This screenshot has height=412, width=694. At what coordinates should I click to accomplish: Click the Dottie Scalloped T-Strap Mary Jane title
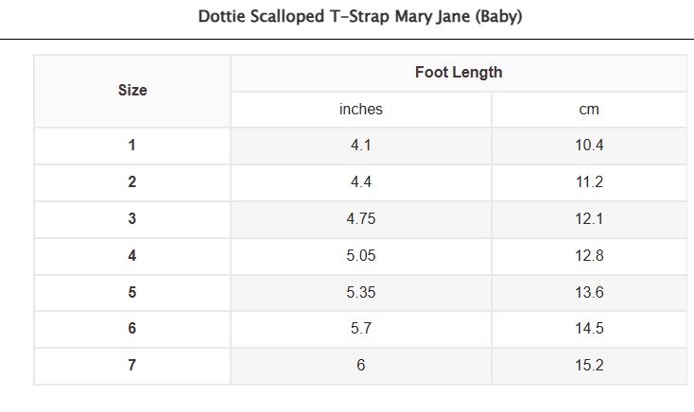[x=360, y=17]
